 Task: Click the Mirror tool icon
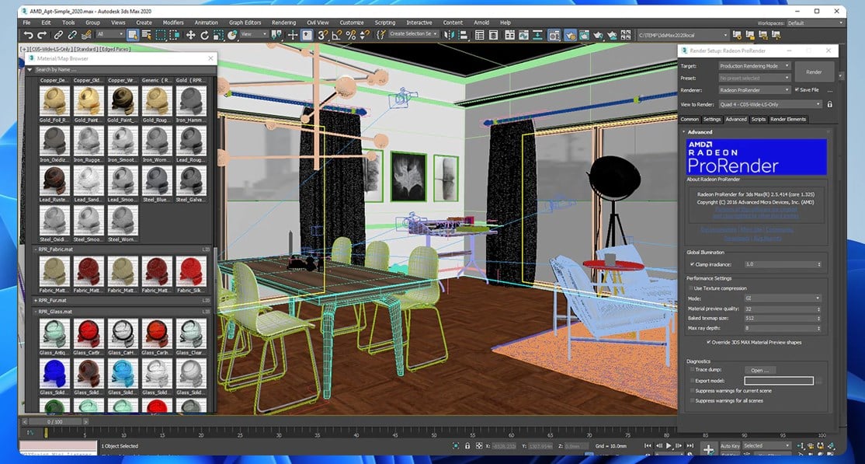click(448, 35)
